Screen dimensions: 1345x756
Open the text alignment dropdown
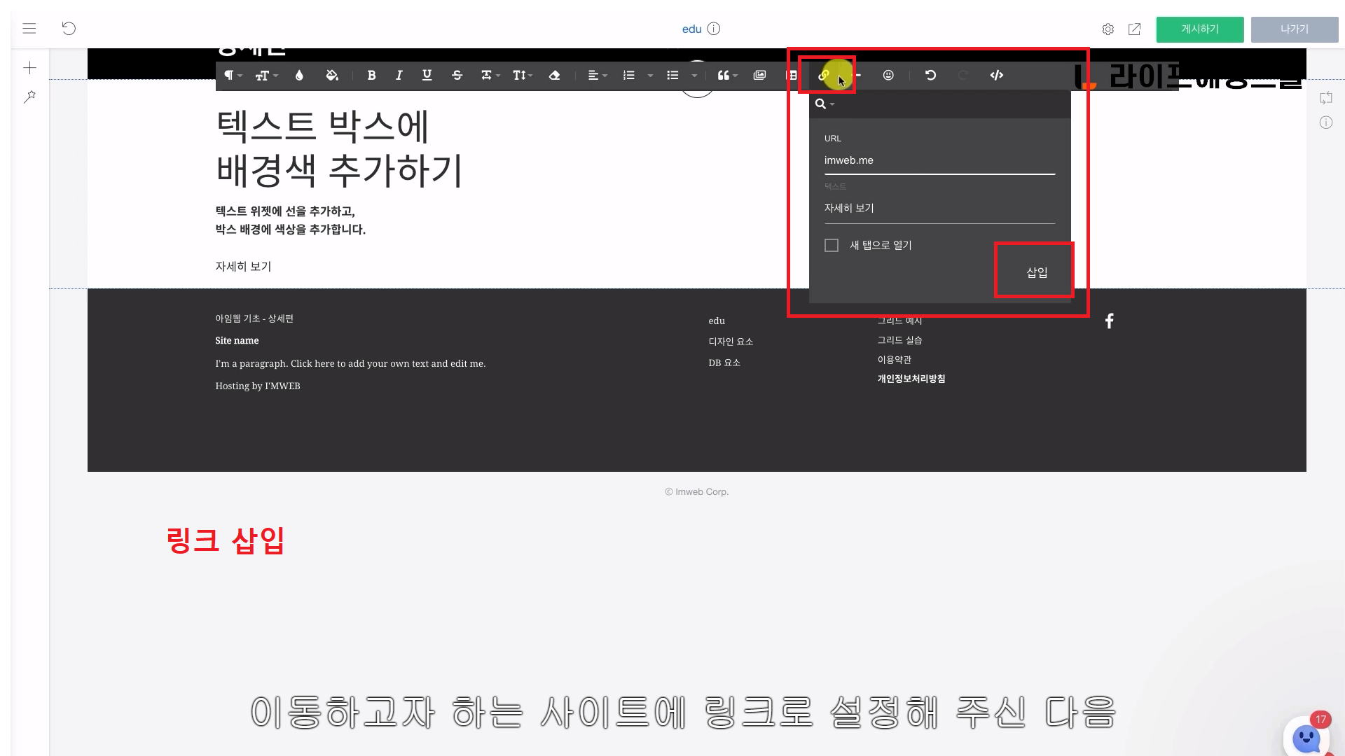[x=597, y=76]
